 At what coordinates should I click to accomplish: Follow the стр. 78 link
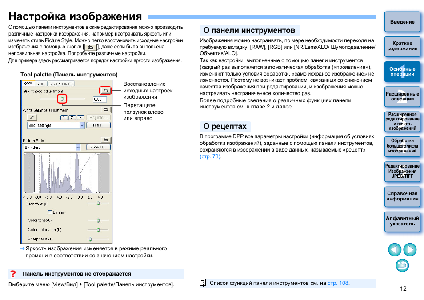pyautogui.click(x=210, y=156)
